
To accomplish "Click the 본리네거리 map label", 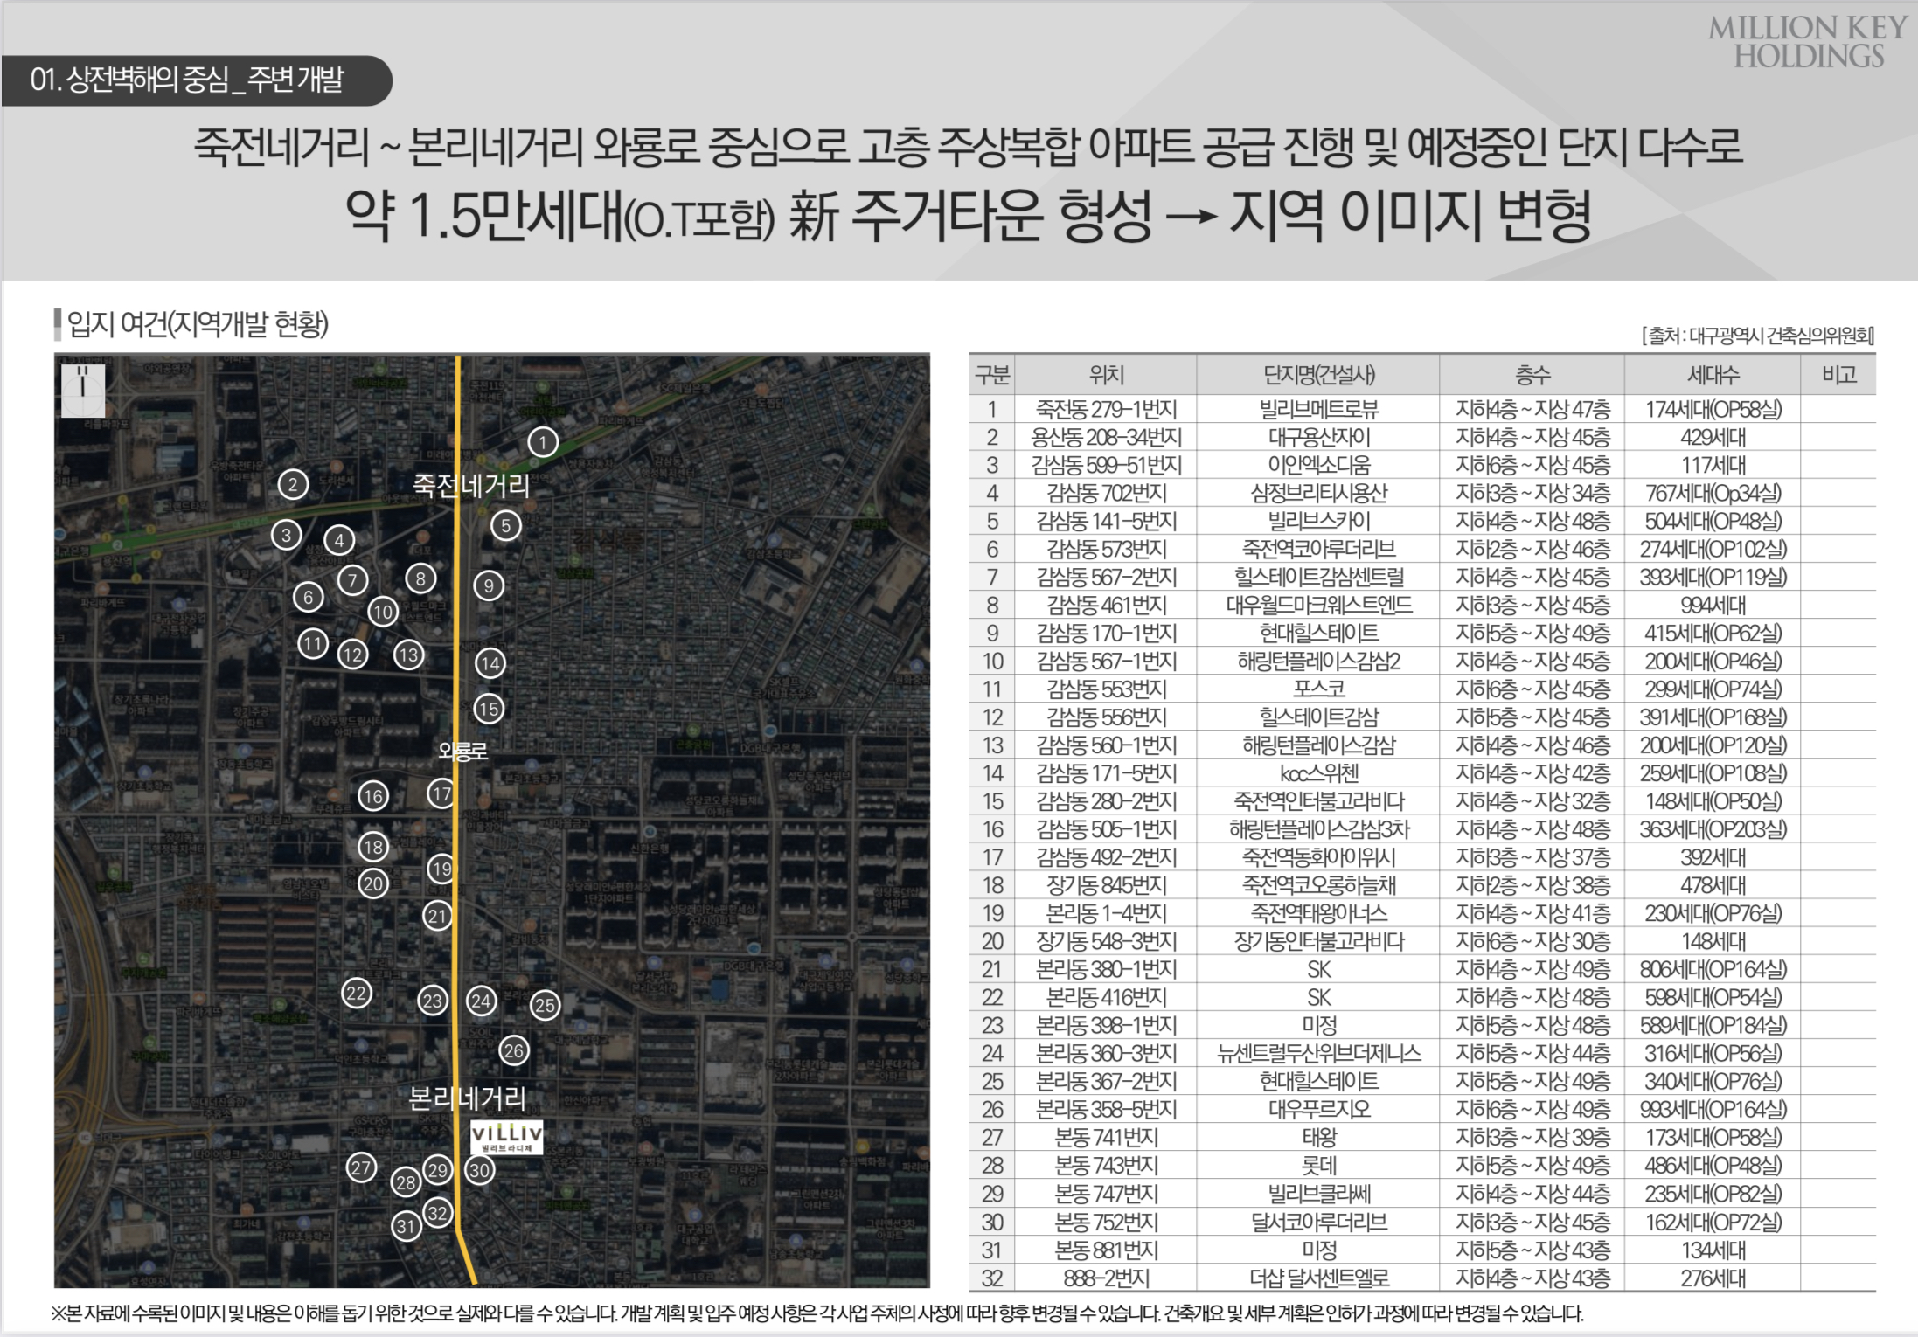I will coord(468,1098).
